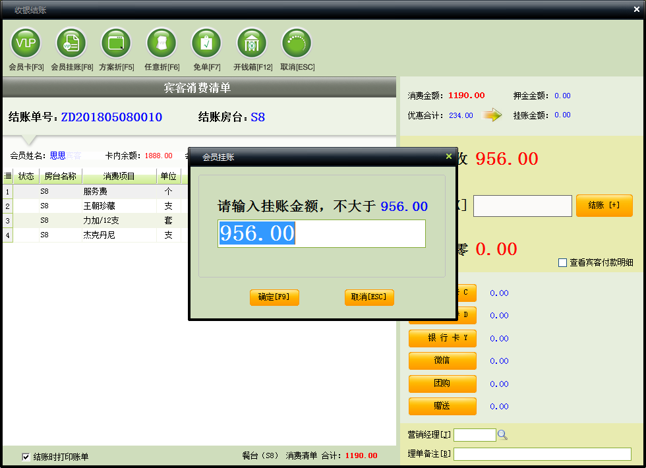Close the 会员挂账 dialog with X
646x468 pixels.
point(449,157)
